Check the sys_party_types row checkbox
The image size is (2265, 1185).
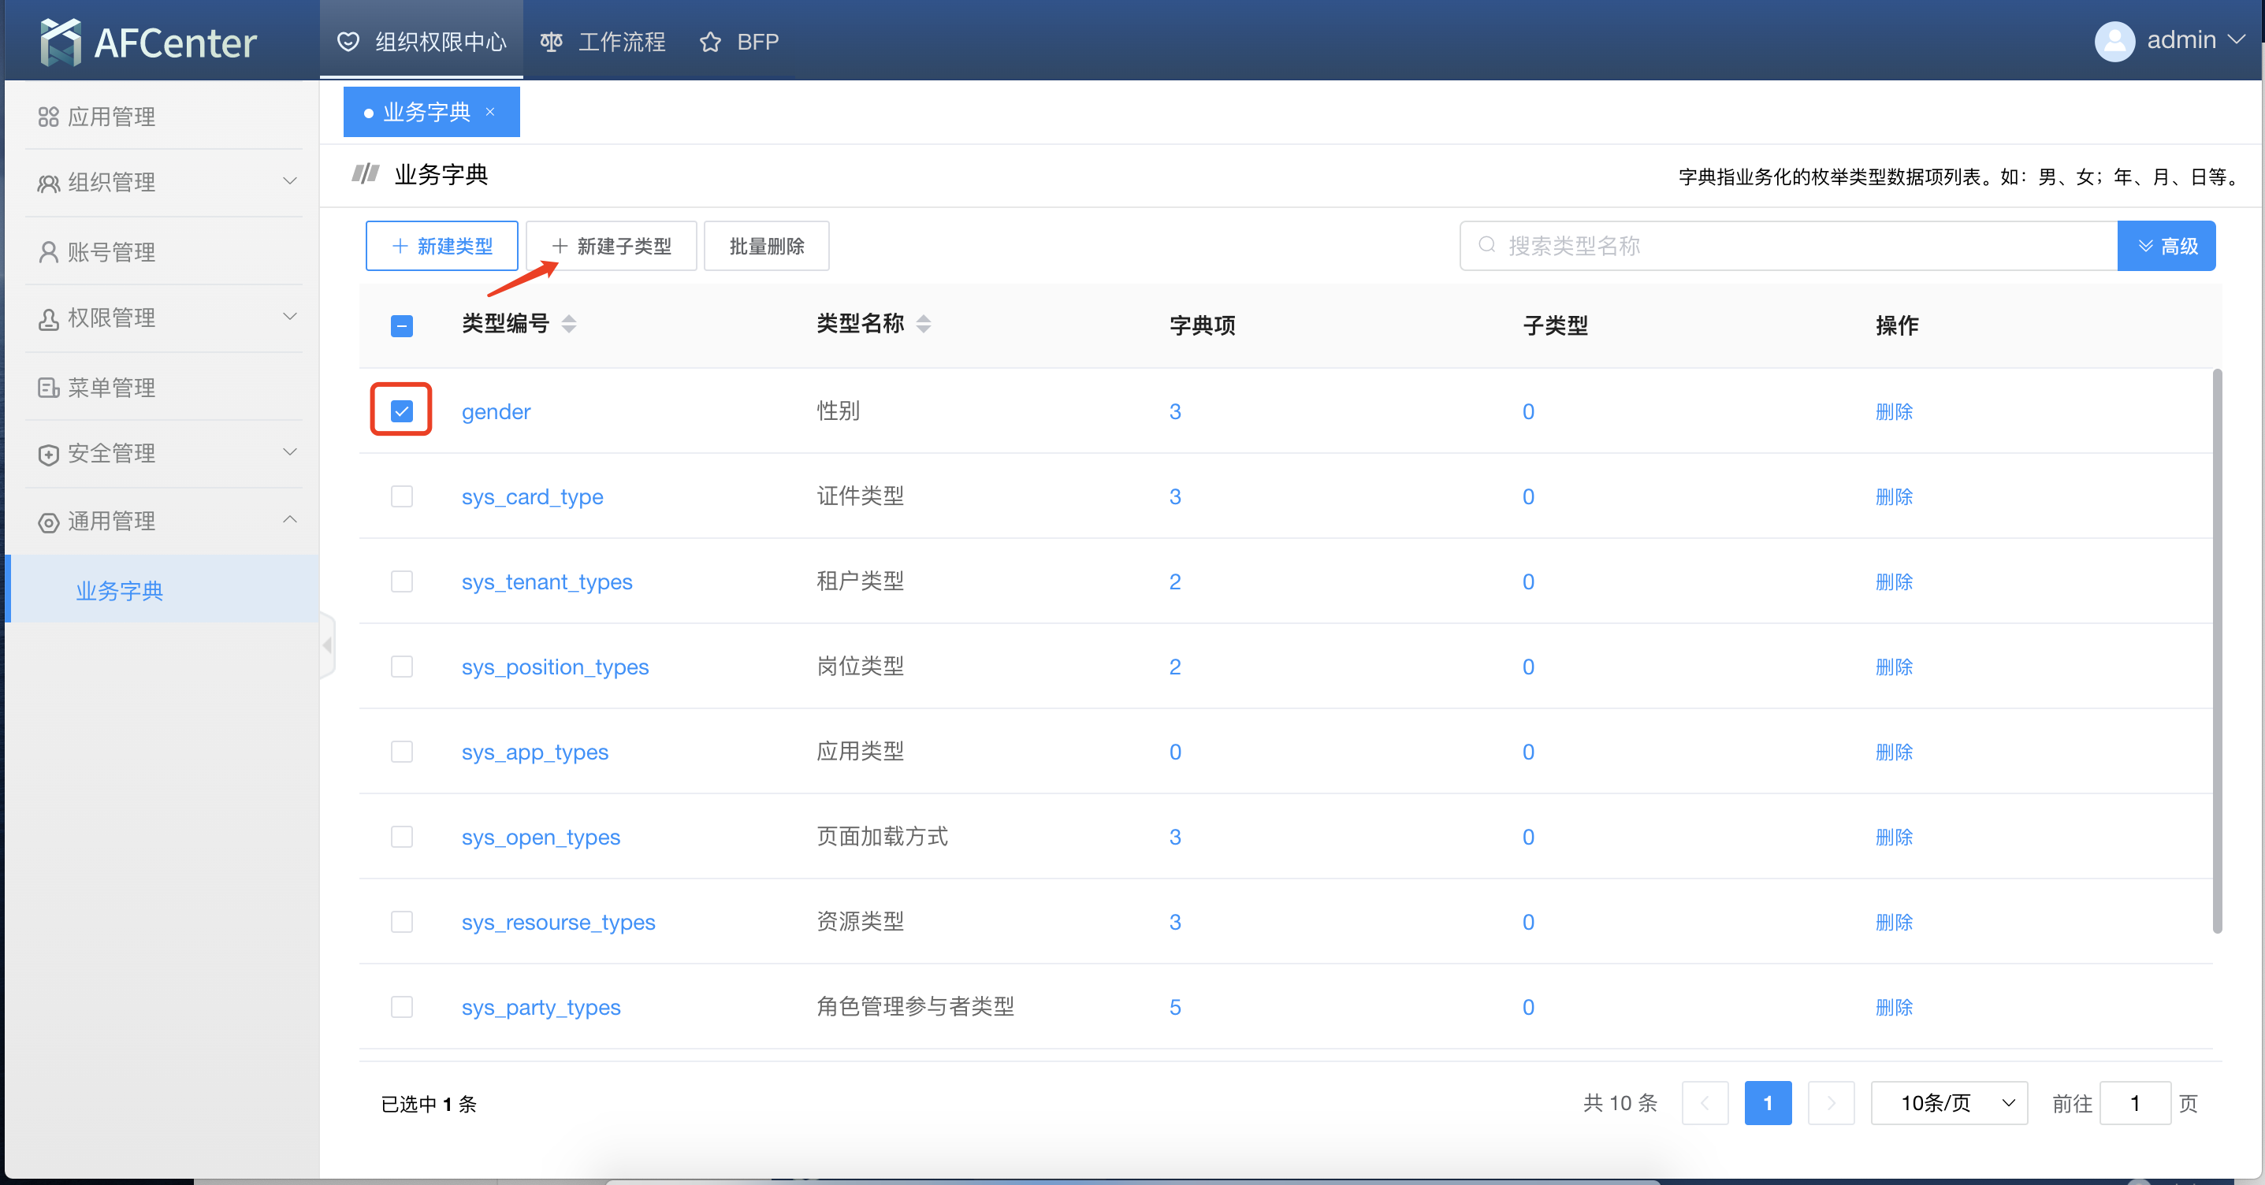402,1007
